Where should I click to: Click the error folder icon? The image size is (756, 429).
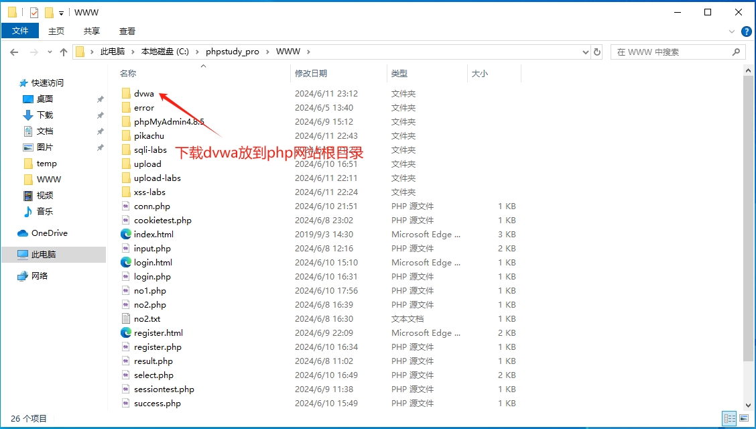coord(126,107)
